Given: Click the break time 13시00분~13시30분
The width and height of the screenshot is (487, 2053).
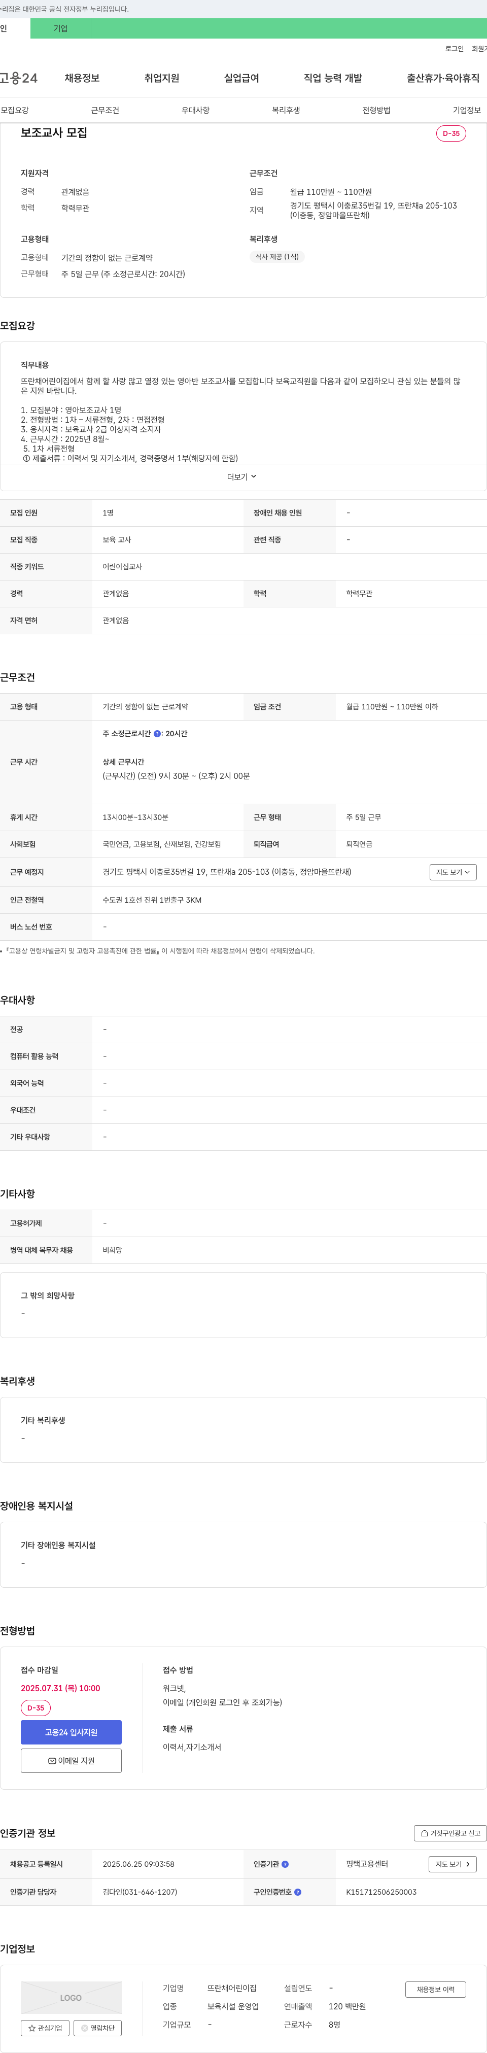Looking at the screenshot, I should coord(135,817).
